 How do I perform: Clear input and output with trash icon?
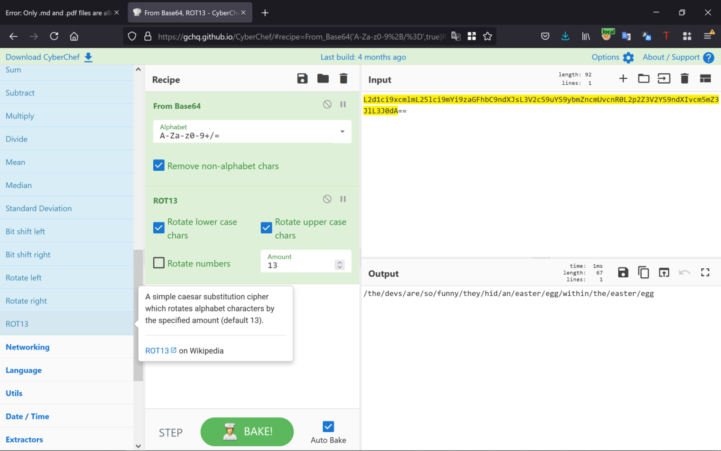[x=684, y=79]
